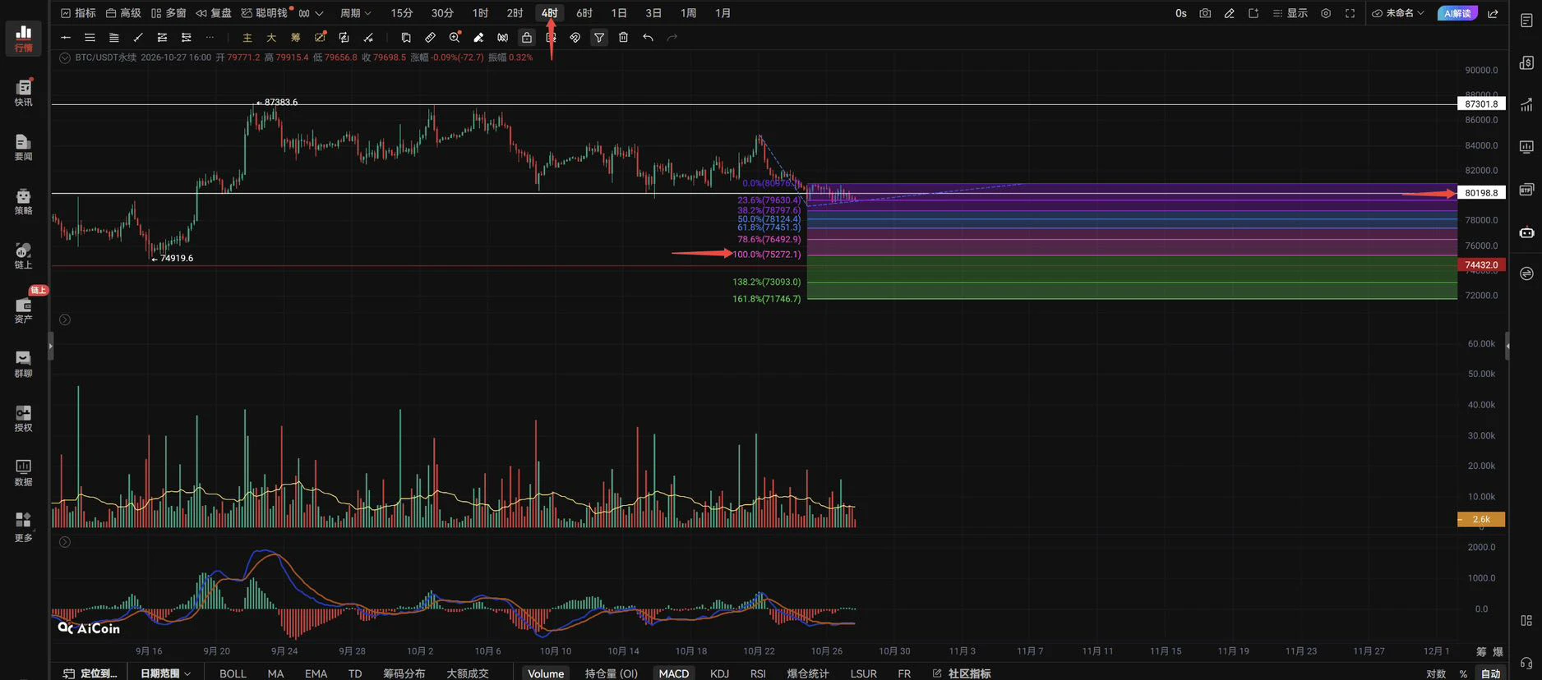This screenshot has width=1542, height=680.
Task: Toggle the 筹 chip distribution indicator
Action: click(295, 37)
